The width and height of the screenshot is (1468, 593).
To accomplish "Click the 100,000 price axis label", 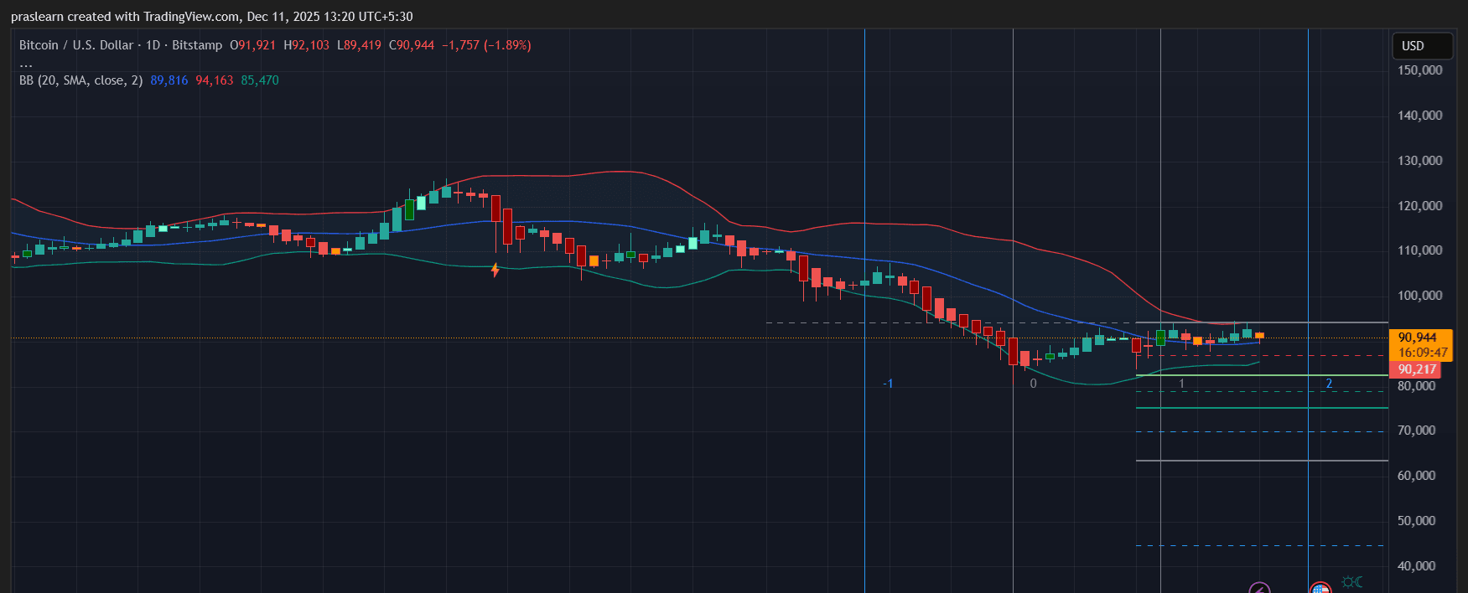I will tap(1420, 296).
